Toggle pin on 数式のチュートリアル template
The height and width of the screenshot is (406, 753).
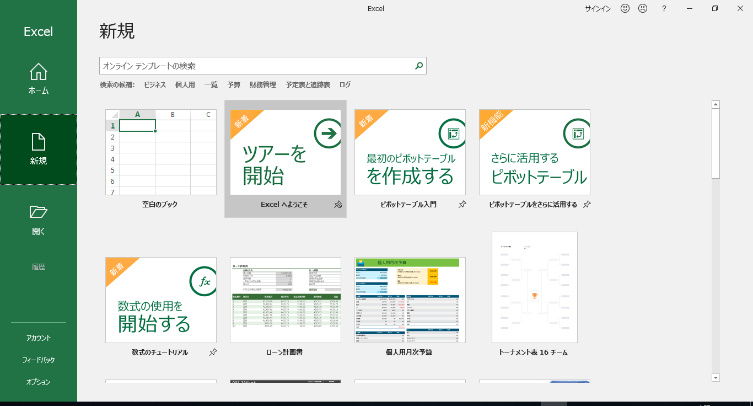[x=213, y=352]
